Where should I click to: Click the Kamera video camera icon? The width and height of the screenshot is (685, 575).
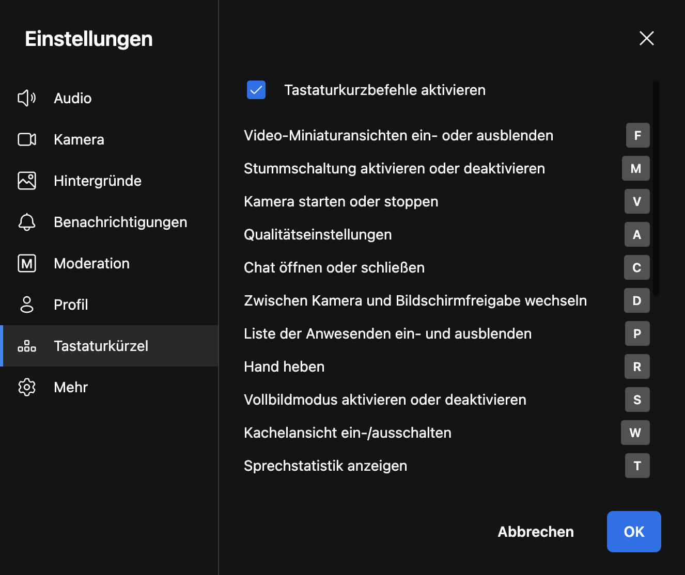click(27, 139)
